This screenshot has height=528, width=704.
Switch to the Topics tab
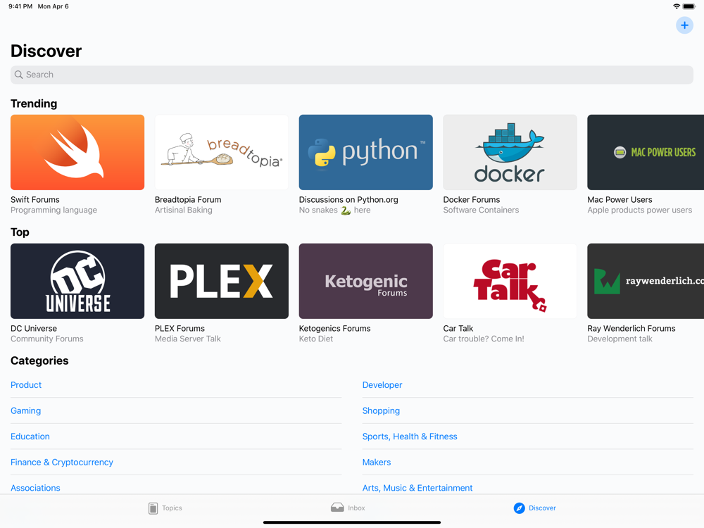[165, 508]
